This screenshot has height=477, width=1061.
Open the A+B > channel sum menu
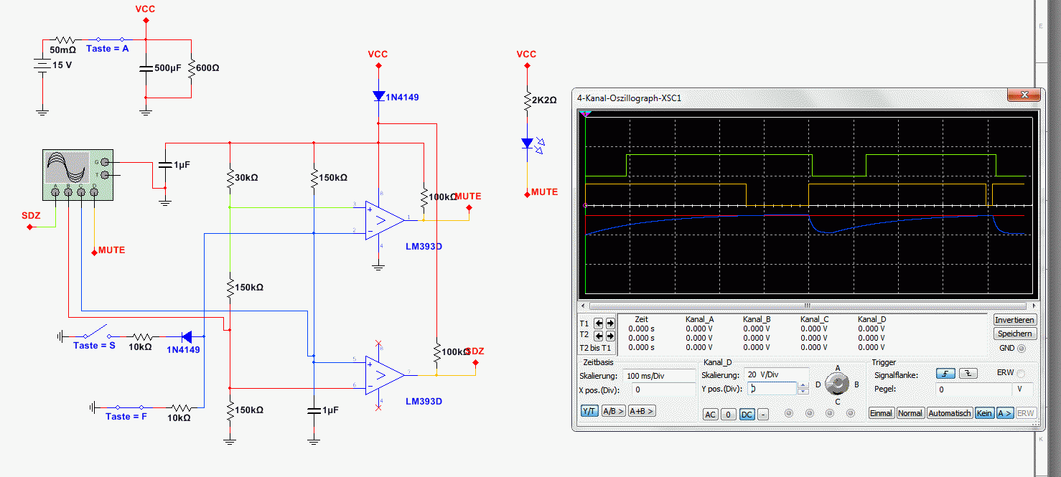pos(642,411)
